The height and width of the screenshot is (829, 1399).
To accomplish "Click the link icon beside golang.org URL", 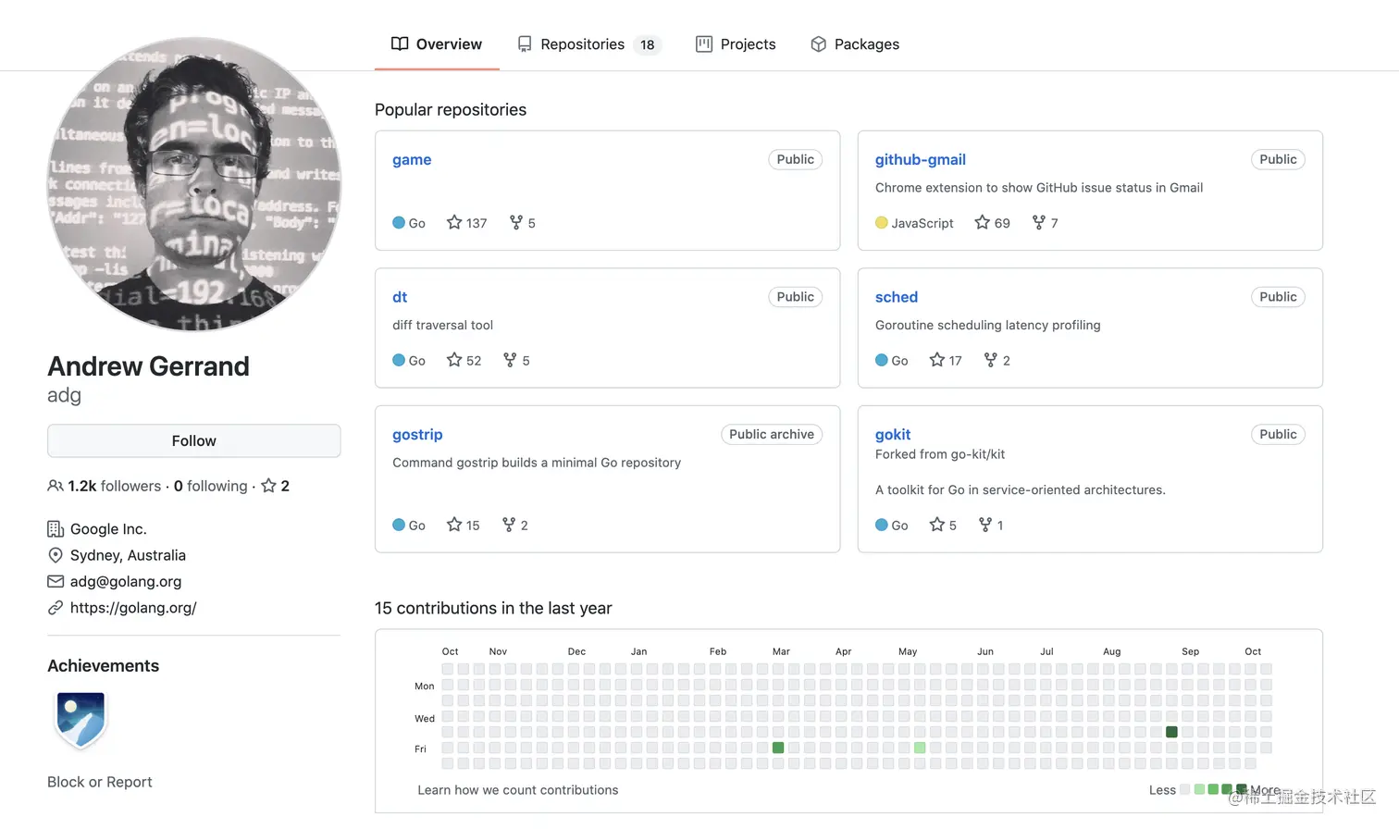I will pyautogui.click(x=56, y=608).
